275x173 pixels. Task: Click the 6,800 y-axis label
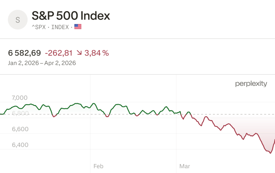coord(20,113)
